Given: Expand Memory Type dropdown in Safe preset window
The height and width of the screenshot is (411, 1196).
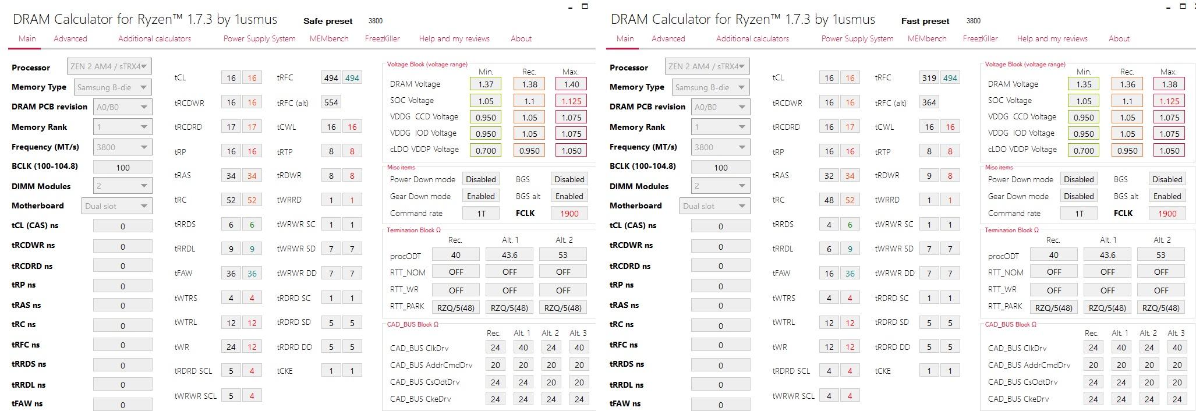Looking at the screenshot, I should [114, 87].
